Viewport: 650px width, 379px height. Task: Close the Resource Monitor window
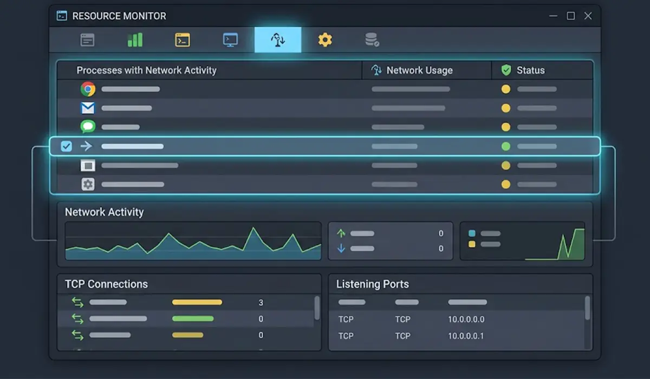pyautogui.click(x=588, y=16)
